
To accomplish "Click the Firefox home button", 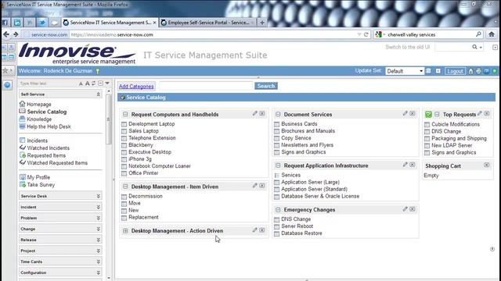I will pos(492,34).
